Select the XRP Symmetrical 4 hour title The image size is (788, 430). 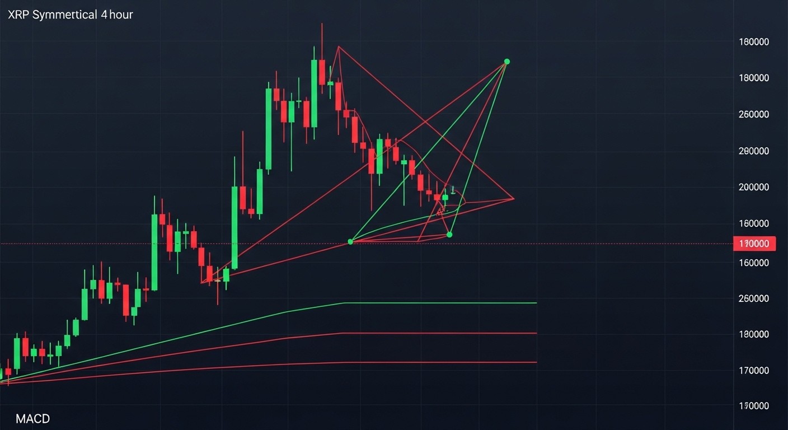[x=71, y=15]
